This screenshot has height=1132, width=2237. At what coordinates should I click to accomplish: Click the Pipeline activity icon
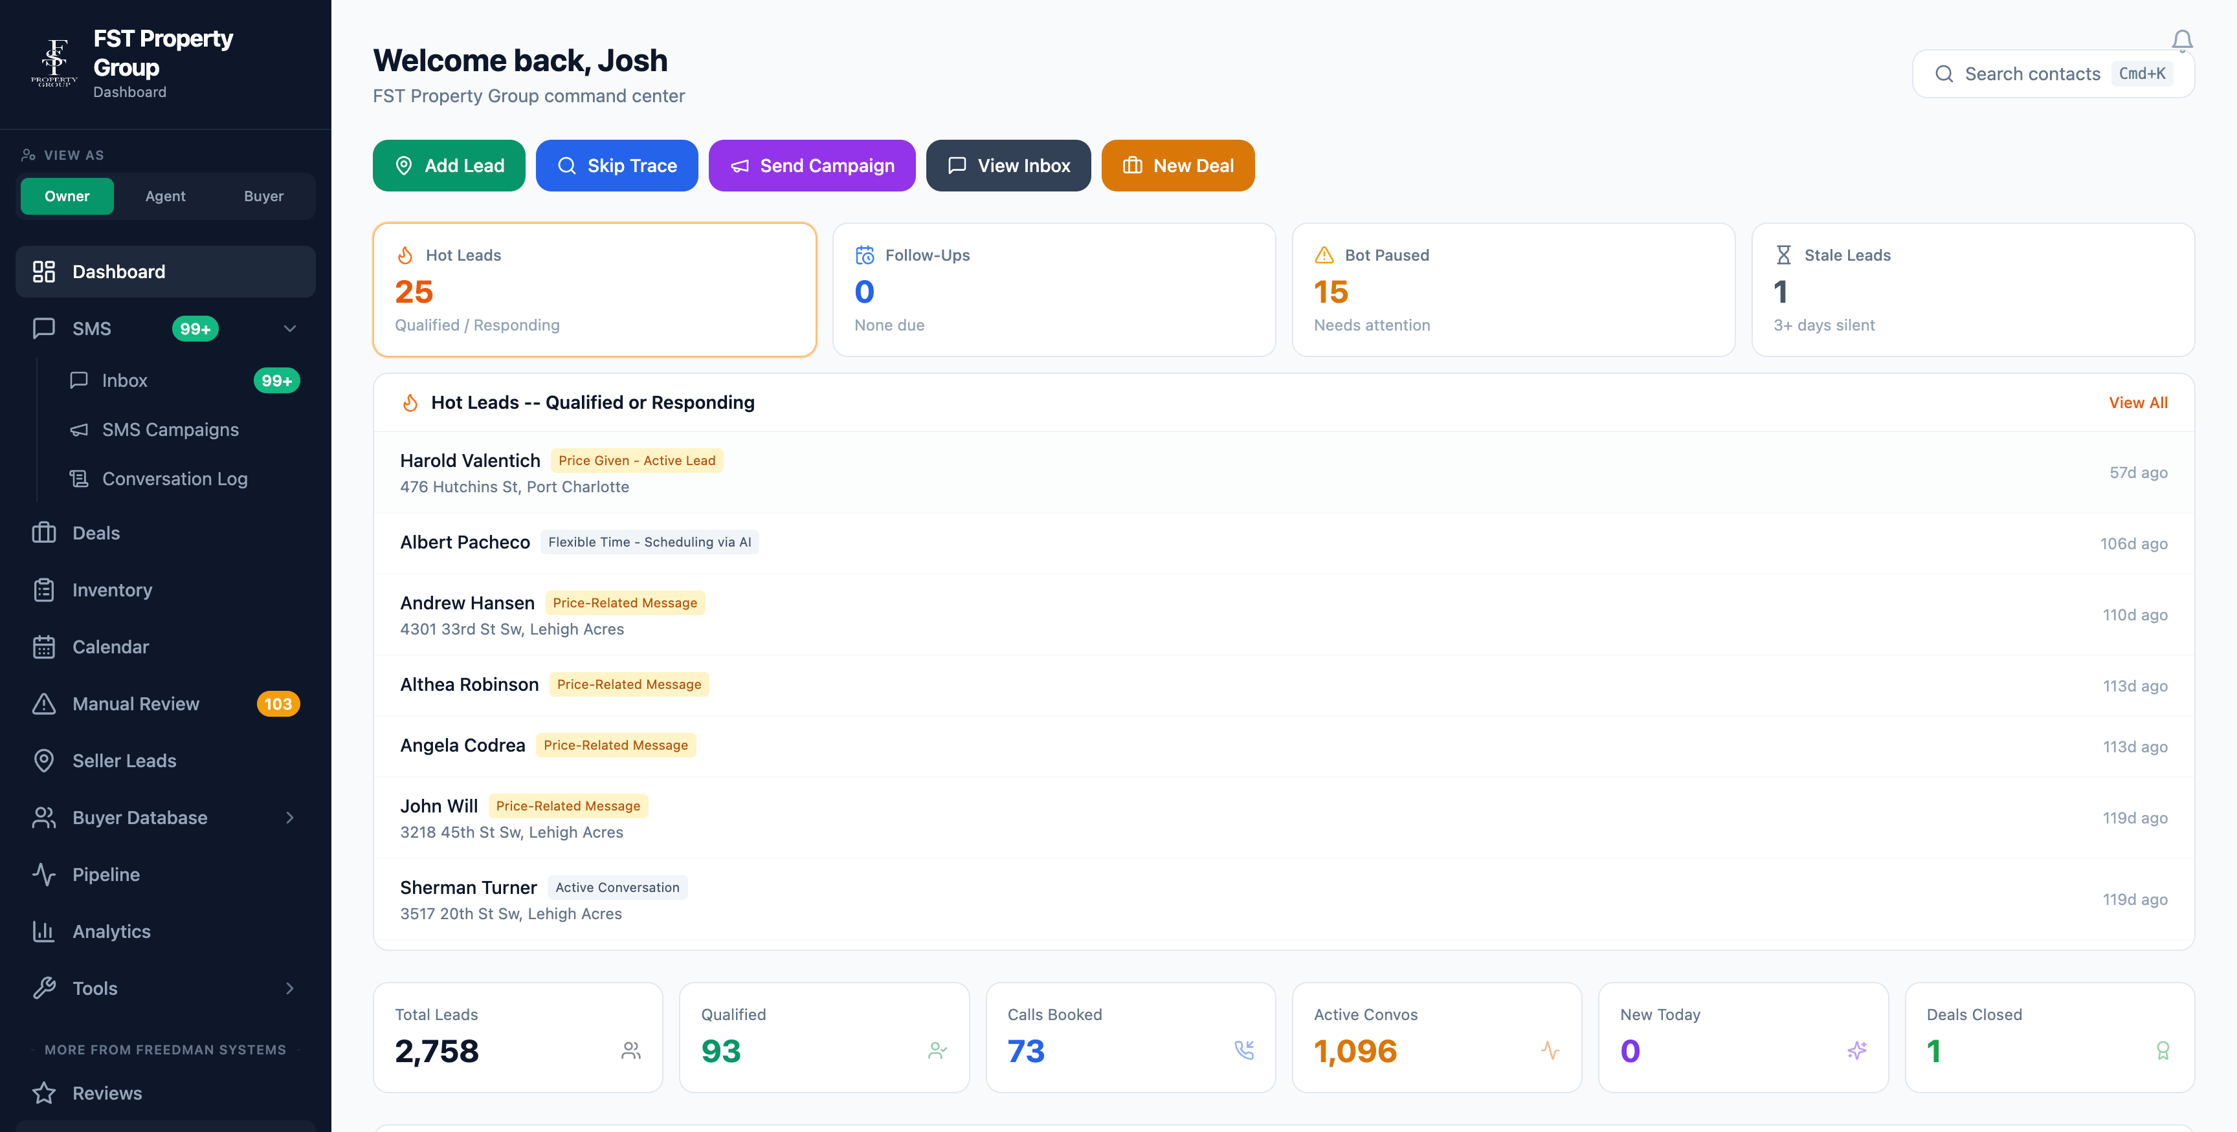43,874
